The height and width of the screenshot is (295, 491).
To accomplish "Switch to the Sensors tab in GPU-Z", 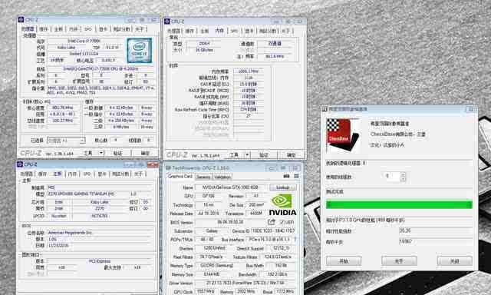I will [203, 177].
